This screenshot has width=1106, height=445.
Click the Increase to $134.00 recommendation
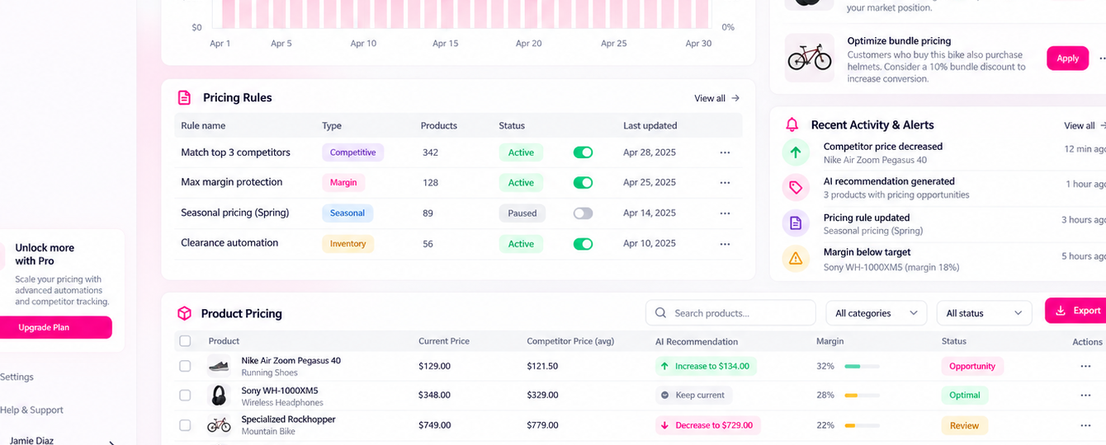tap(705, 367)
